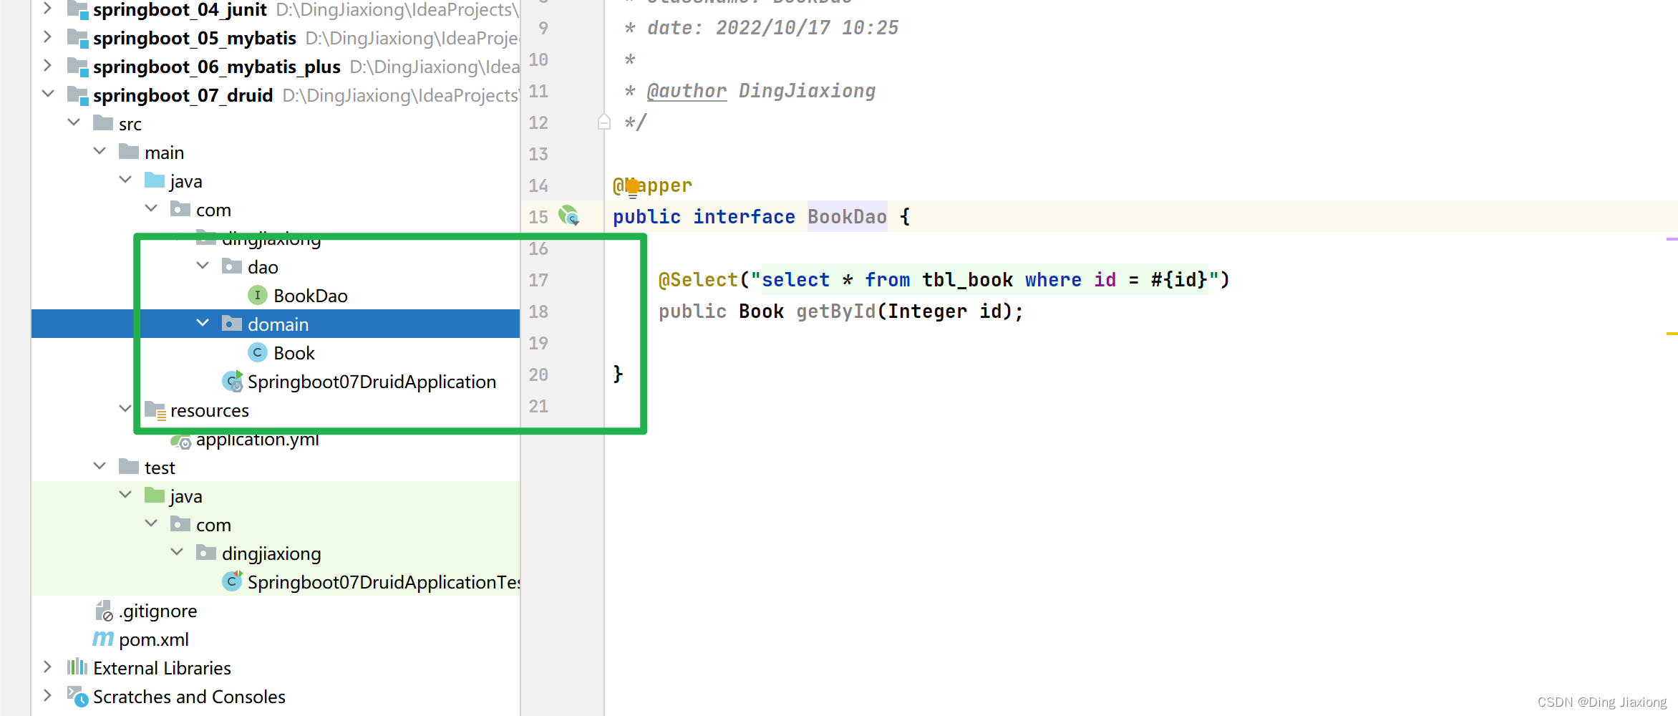Viewport: 1678px width, 716px height.
Task: Click the springboot_05_mybatis module icon
Action: tap(77, 37)
